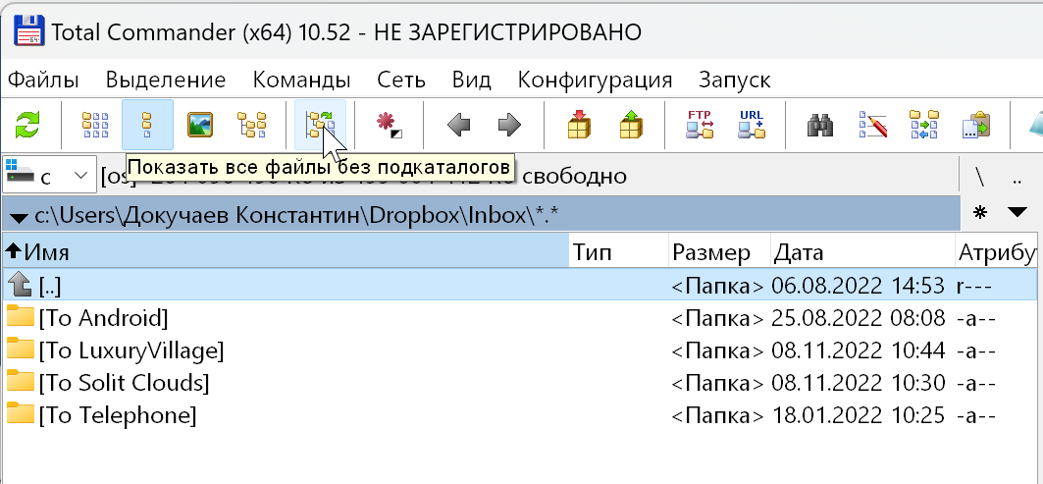Select the [To Solit Clouds] folder
Image resolution: width=1043 pixels, height=484 pixels.
coord(519,382)
